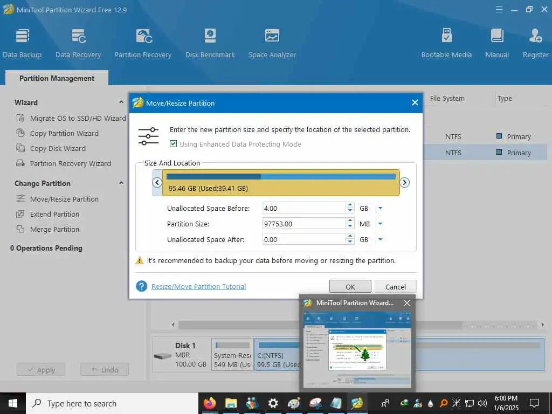Select Merge Partition in sidebar
This screenshot has height=414, width=552.
click(48, 230)
